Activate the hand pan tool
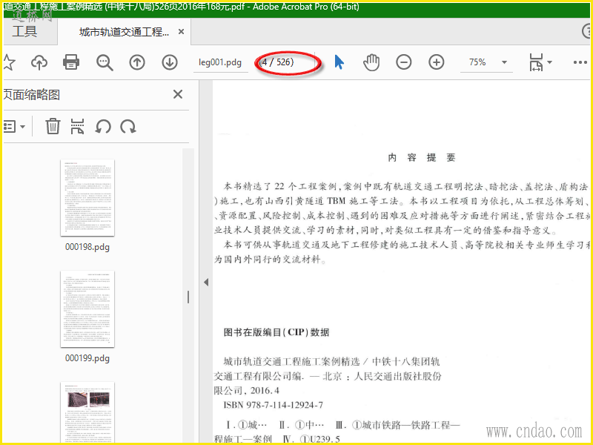This screenshot has height=445, width=593. [371, 62]
